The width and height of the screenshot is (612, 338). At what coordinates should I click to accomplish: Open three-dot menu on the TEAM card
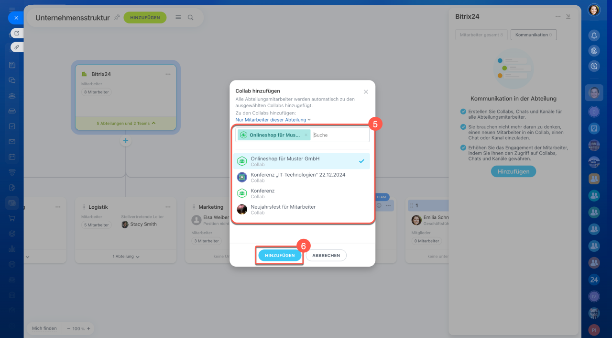(x=388, y=206)
